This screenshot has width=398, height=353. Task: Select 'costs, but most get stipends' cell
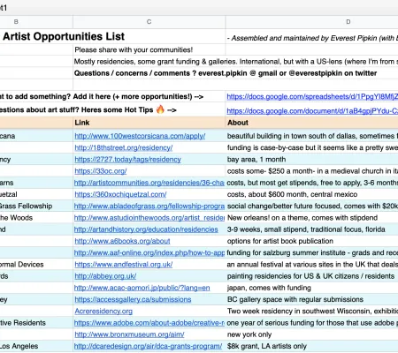point(311,183)
